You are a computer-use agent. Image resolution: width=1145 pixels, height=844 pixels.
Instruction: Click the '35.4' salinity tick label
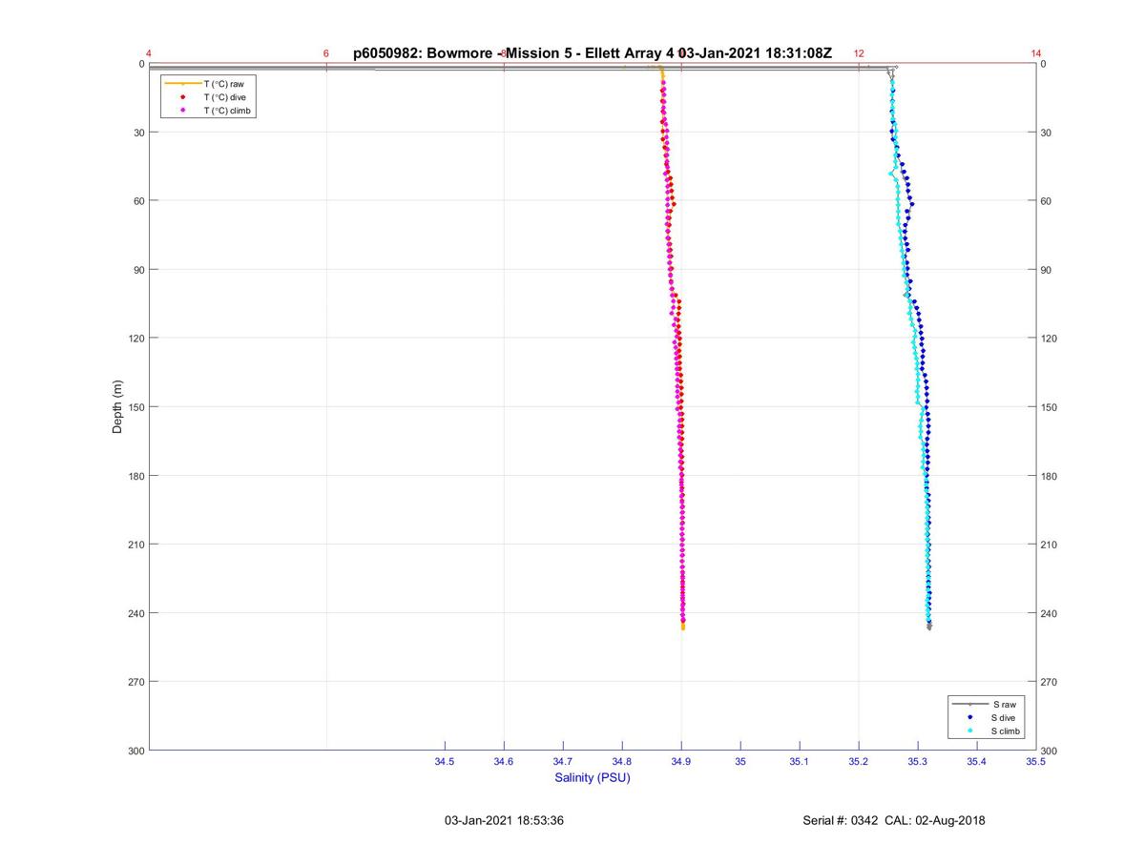click(x=977, y=761)
